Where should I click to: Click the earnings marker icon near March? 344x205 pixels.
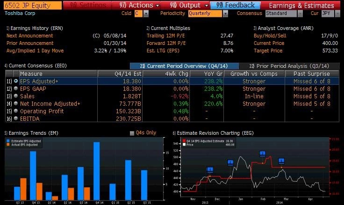pos(281,161)
